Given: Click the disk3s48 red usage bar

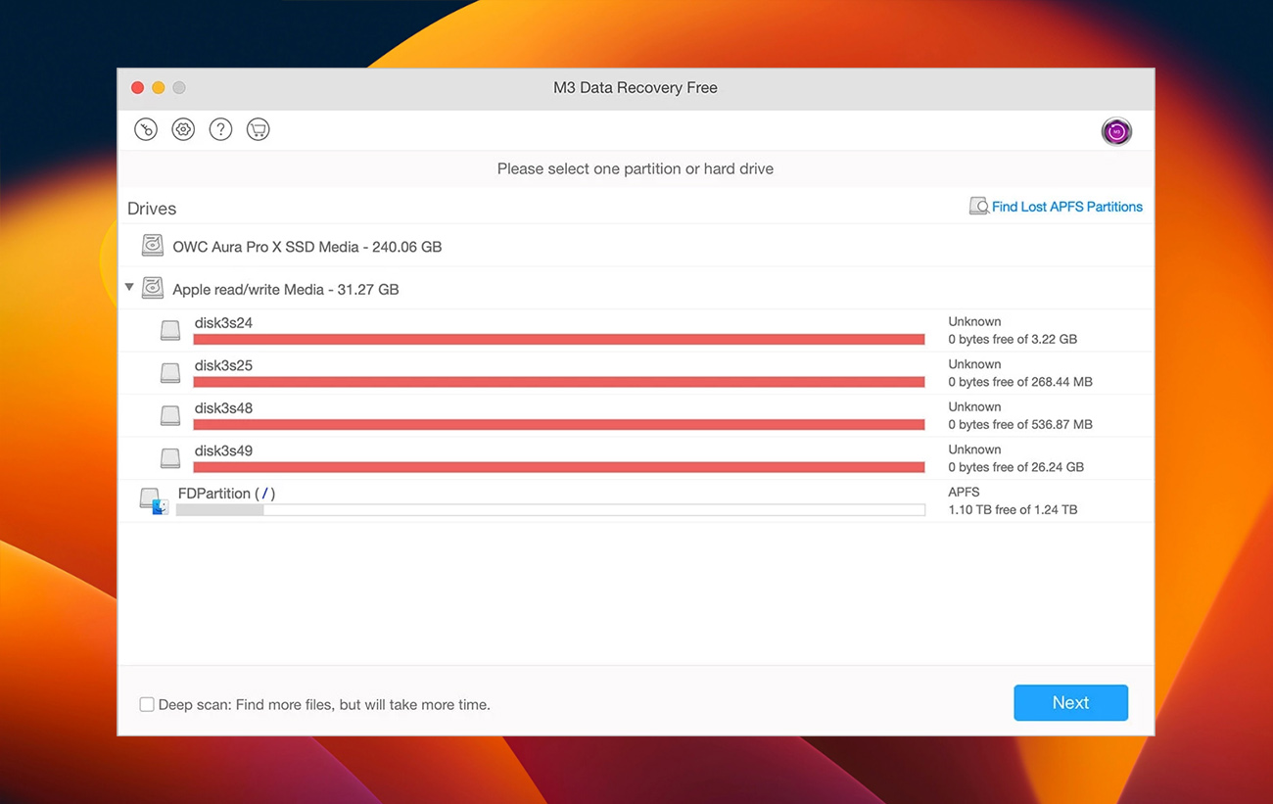Looking at the screenshot, I should 559,425.
